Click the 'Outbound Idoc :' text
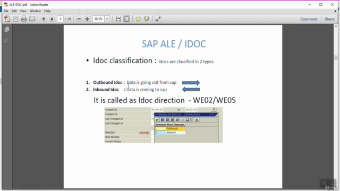 [x=109, y=83]
